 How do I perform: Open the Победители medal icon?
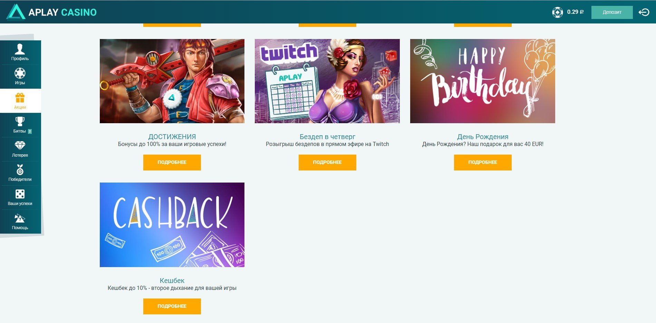pyautogui.click(x=20, y=169)
